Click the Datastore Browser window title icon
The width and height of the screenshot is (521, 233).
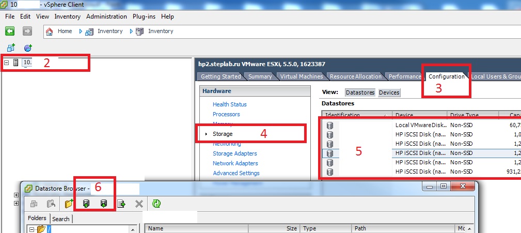tap(29, 189)
